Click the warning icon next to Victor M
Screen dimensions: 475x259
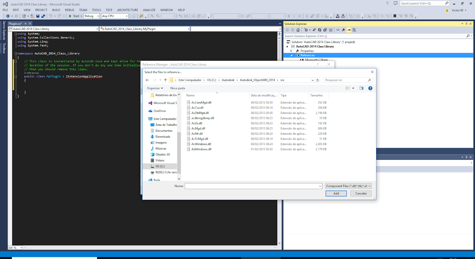coord(447,10)
